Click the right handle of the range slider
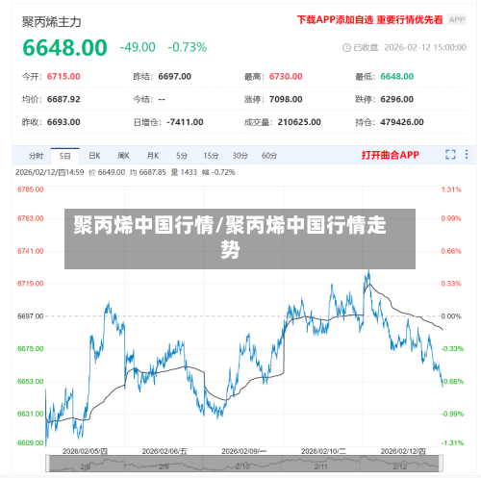The height and width of the screenshot is (478, 481). [x=441, y=464]
